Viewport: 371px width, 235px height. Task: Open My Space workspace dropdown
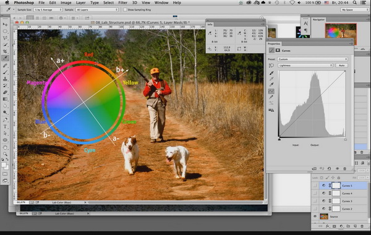(x=355, y=10)
